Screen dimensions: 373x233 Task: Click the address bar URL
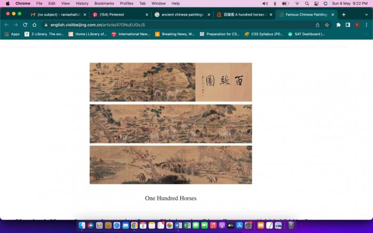98,25
